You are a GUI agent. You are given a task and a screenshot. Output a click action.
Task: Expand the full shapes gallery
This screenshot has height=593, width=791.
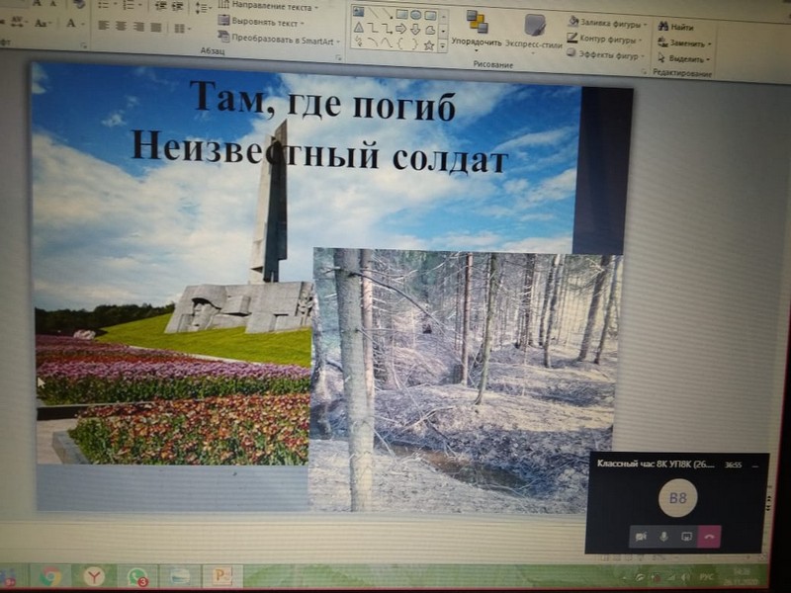[x=443, y=46]
